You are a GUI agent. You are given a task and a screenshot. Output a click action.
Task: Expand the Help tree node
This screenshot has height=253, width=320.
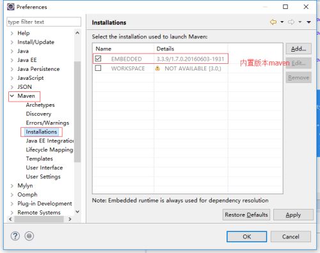click(x=12, y=33)
